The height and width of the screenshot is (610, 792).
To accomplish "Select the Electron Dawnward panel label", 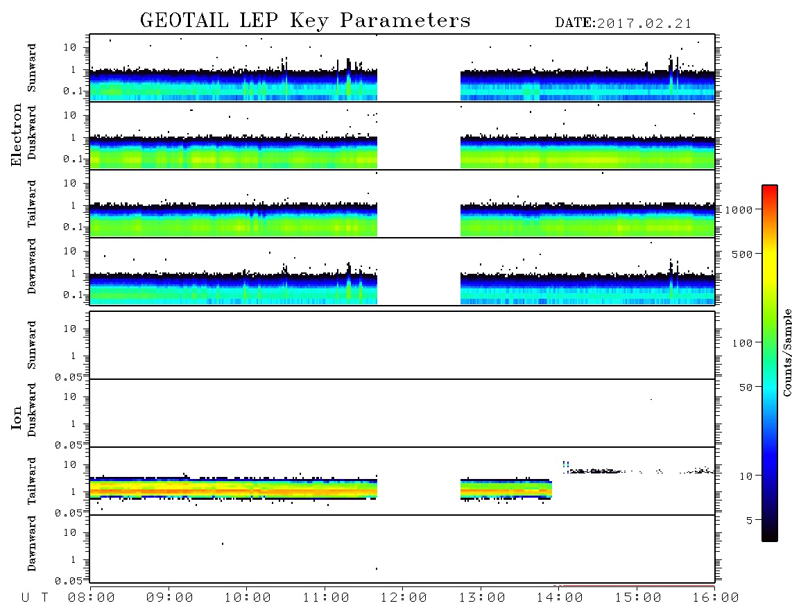I will click(32, 266).
